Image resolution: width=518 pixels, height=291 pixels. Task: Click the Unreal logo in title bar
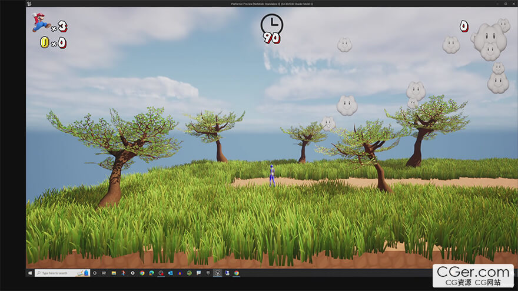(29, 4)
